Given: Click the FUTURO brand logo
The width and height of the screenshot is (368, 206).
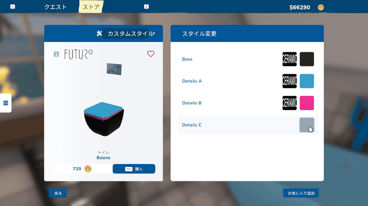Looking at the screenshot, I should pos(78,54).
